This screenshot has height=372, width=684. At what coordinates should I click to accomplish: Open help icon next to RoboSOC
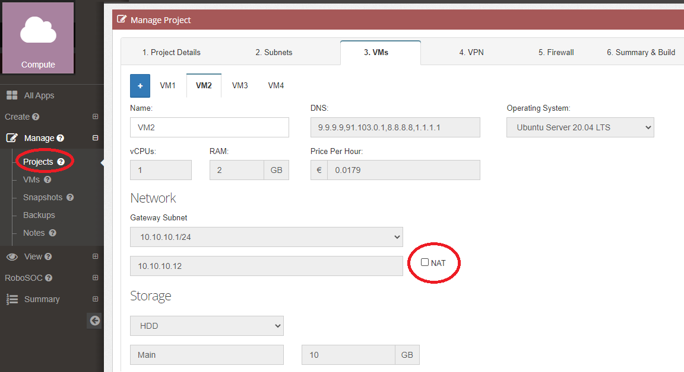(49, 278)
